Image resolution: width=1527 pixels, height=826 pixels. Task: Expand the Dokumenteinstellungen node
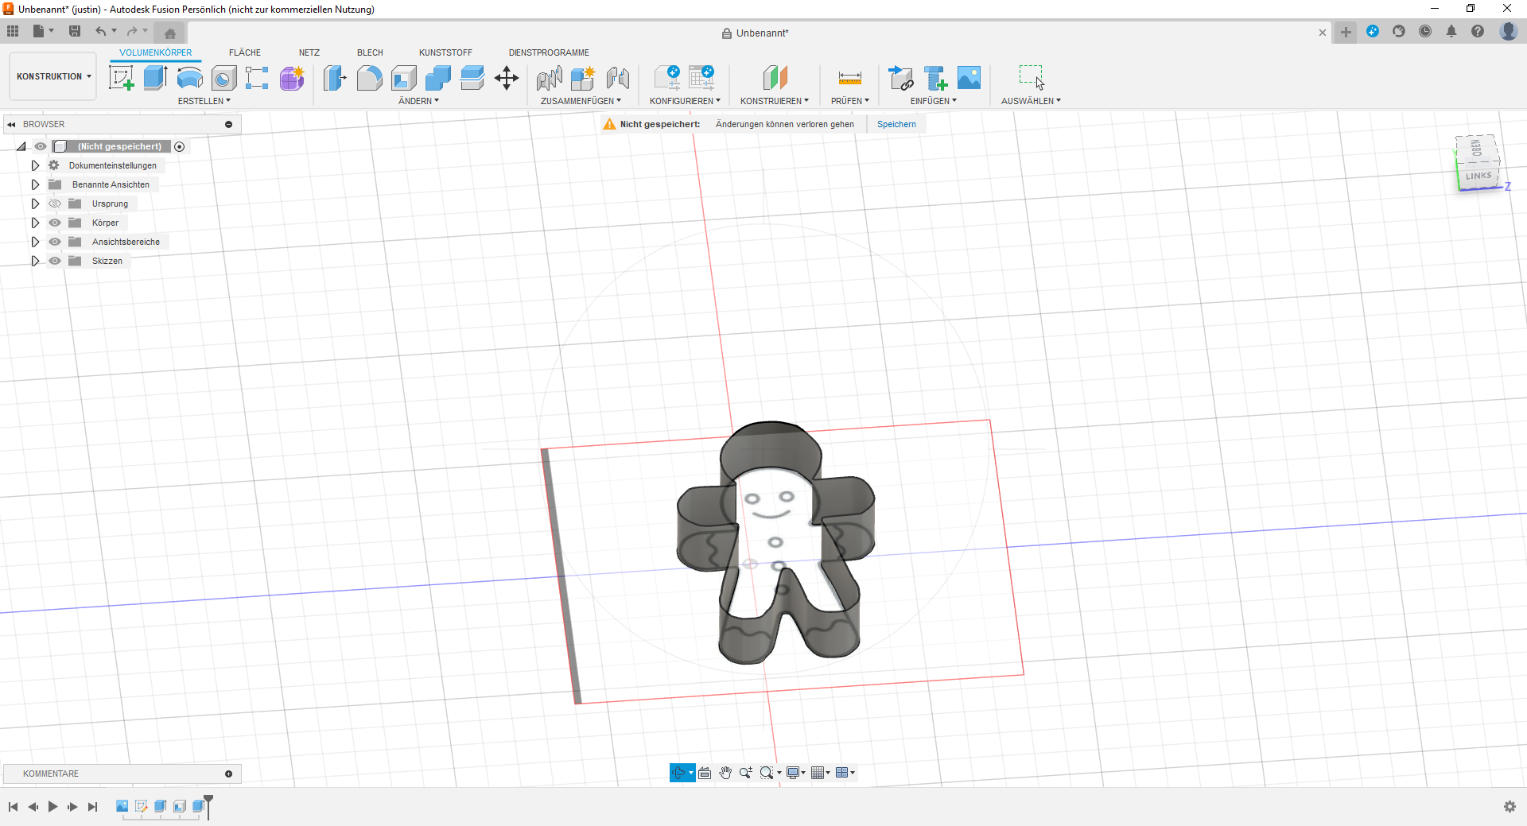[x=35, y=165]
